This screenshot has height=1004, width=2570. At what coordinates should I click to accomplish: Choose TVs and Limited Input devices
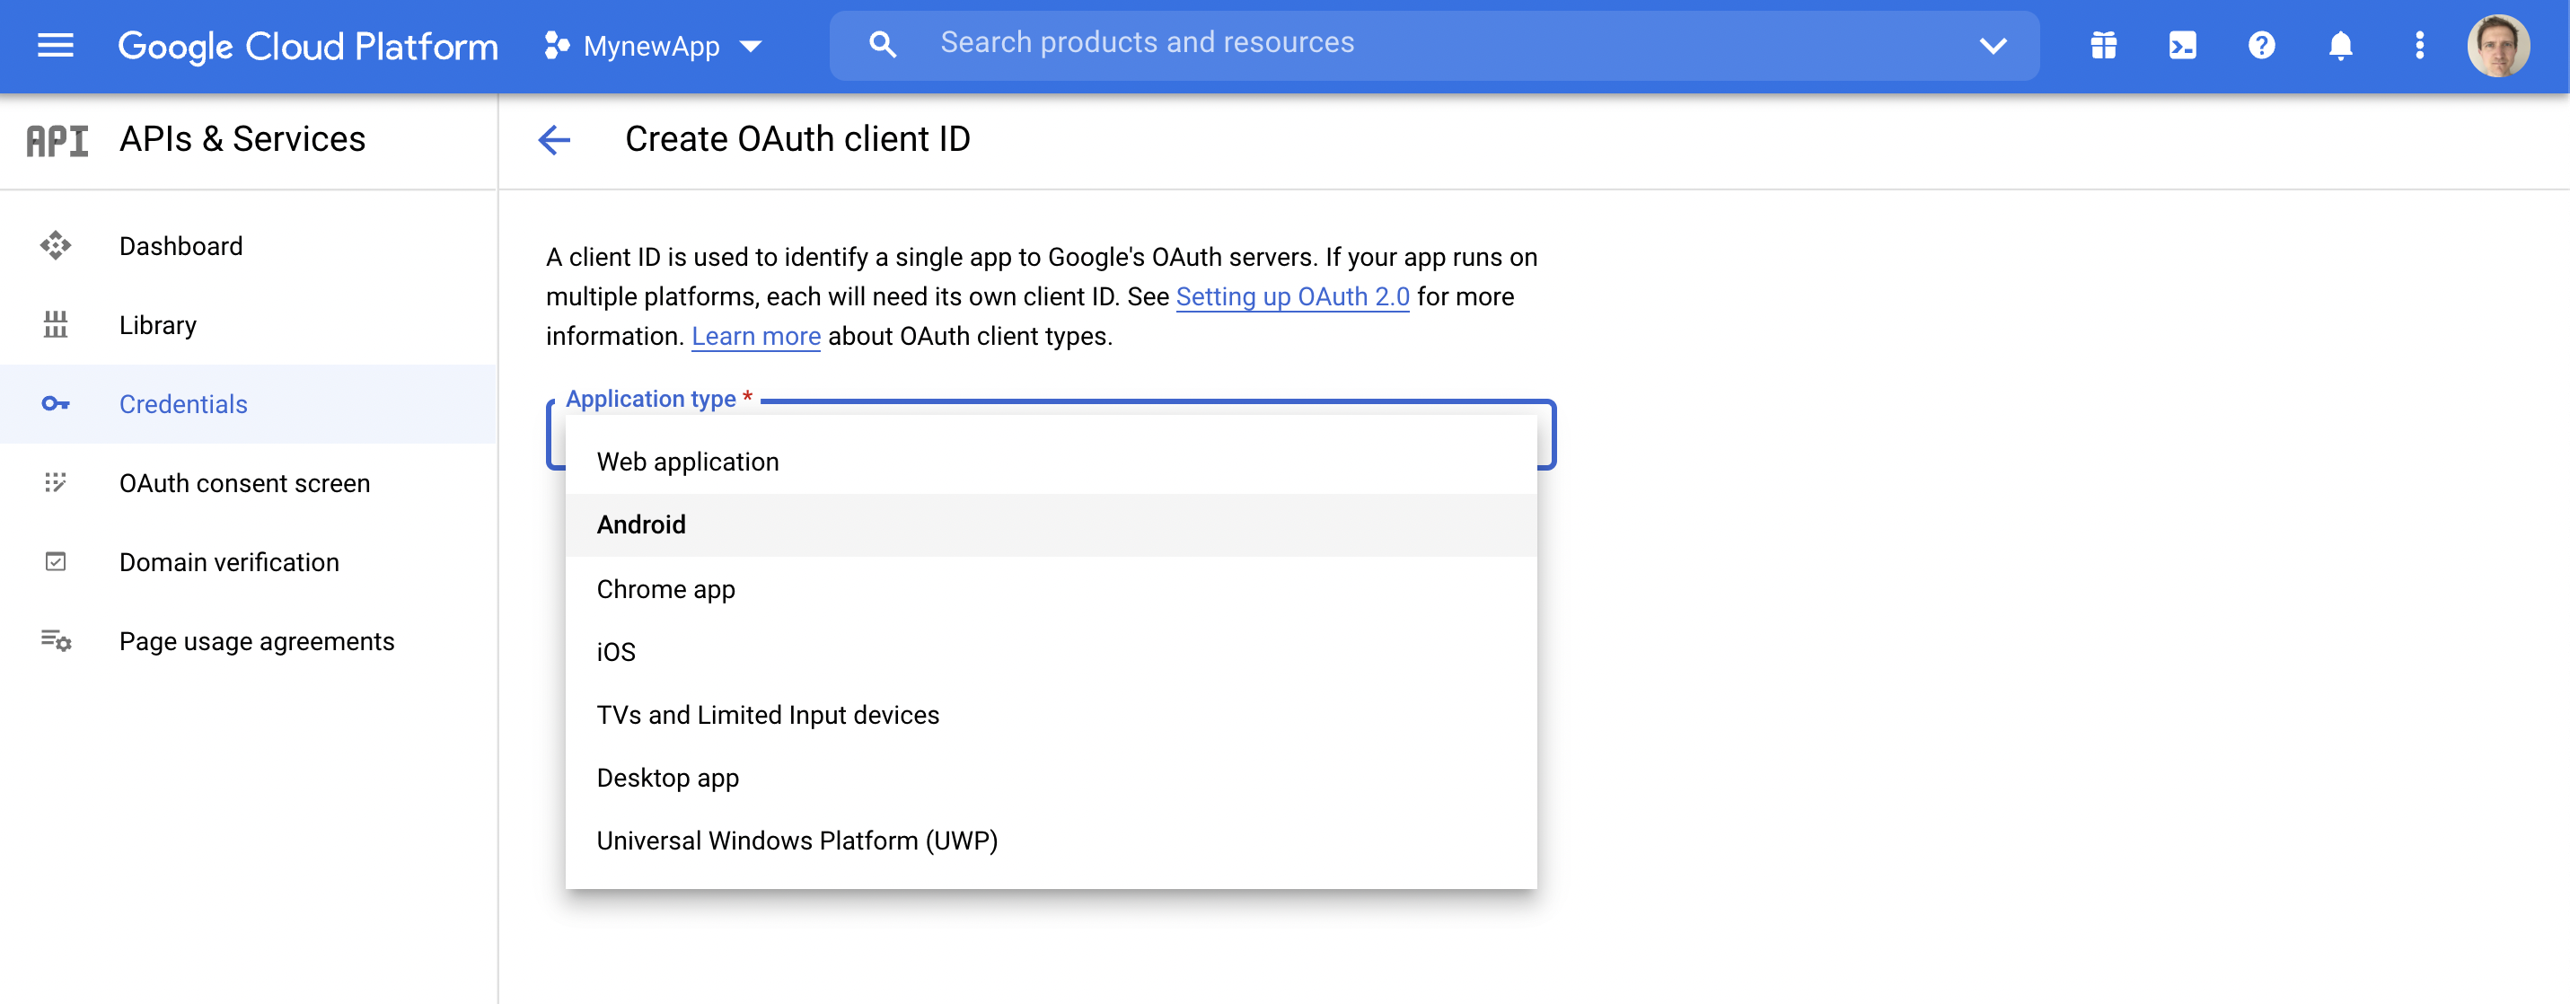pyautogui.click(x=1051, y=715)
